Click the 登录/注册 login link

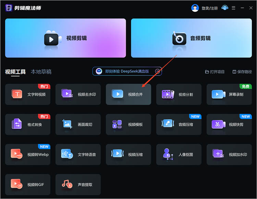(209, 8)
